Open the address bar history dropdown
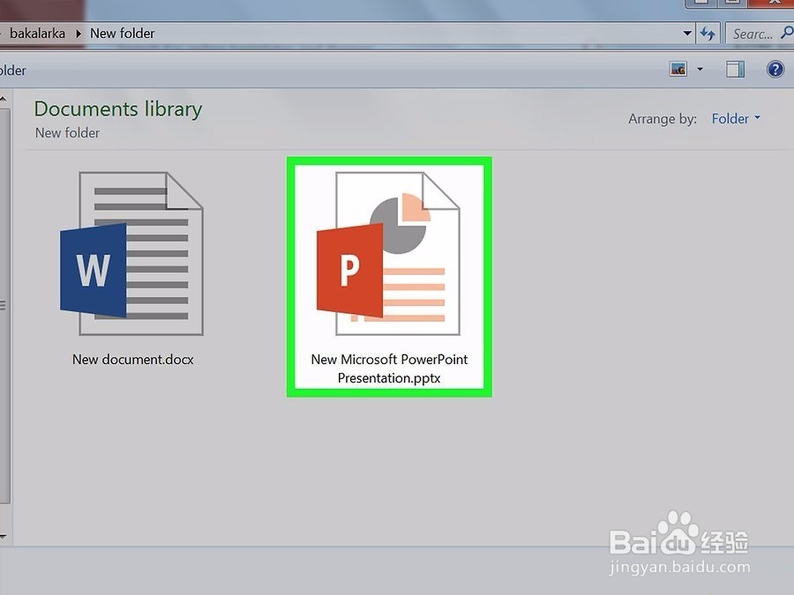Viewport: 794px width, 595px height. tap(687, 33)
